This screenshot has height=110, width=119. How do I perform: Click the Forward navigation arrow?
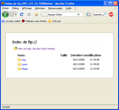coord(12,14)
